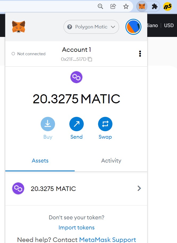Click the Account 1 name

(77, 50)
